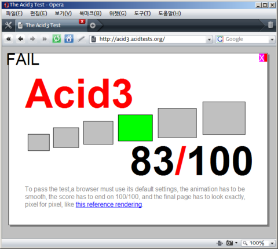Click the Fast Forward button
Image resolution: width=278 pixels, height=249 pixels.
45,39
